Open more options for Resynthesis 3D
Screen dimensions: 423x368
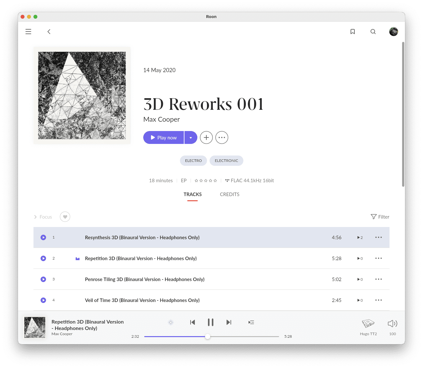(x=379, y=238)
